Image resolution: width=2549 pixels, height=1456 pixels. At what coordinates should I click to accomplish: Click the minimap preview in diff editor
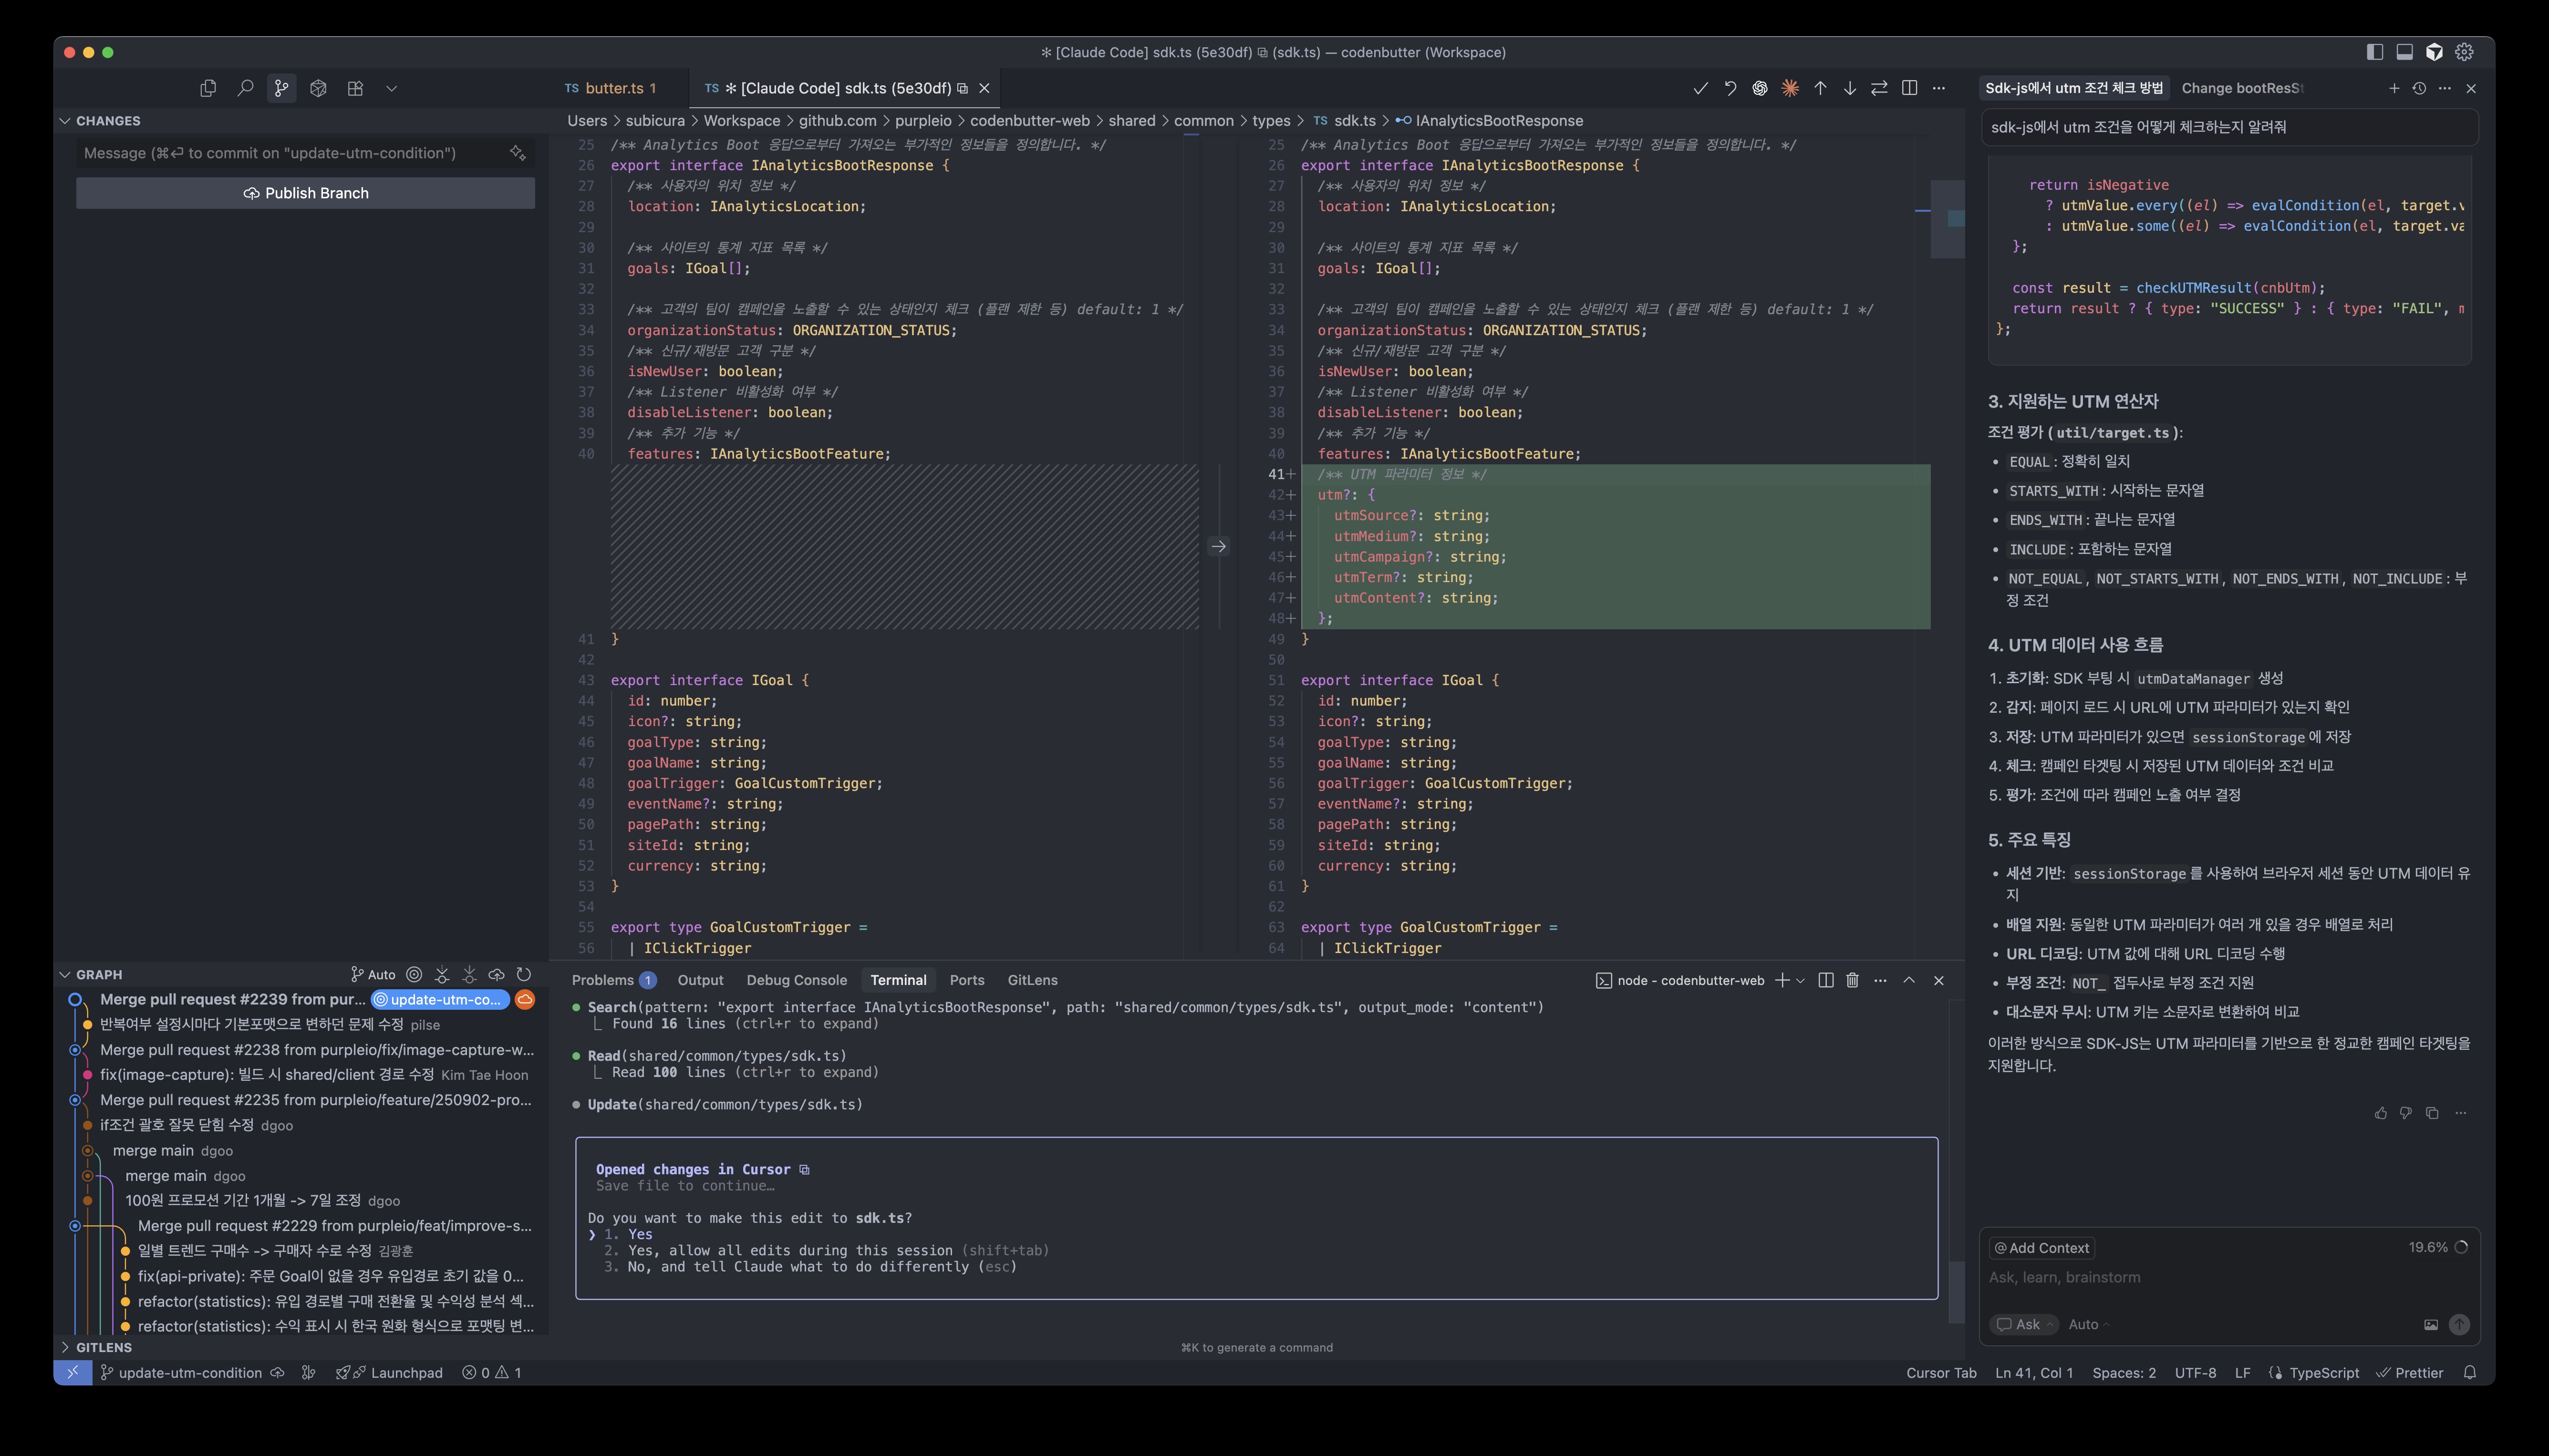click(1948, 219)
